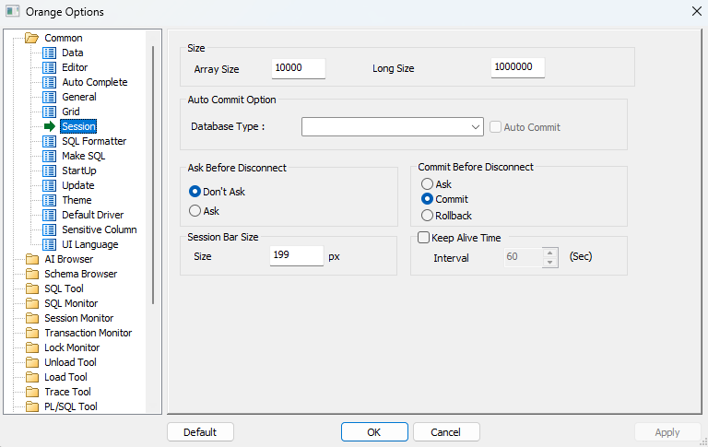708x447 pixels.
Task: Click the Array Size input field
Action: tap(299, 68)
